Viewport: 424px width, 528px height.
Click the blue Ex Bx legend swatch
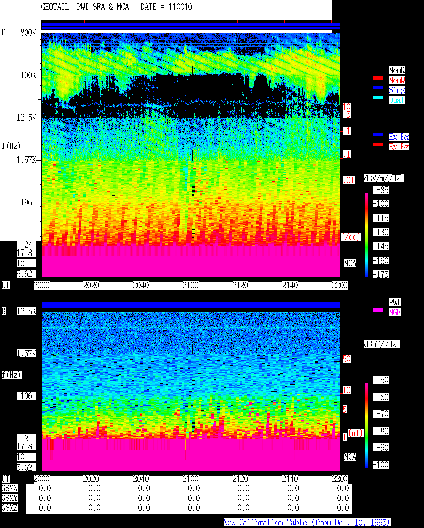378,134
